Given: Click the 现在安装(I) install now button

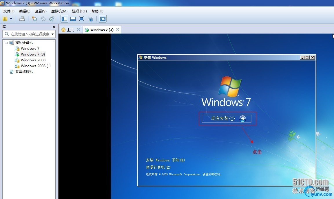Looking at the screenshot, I should 227,119.
